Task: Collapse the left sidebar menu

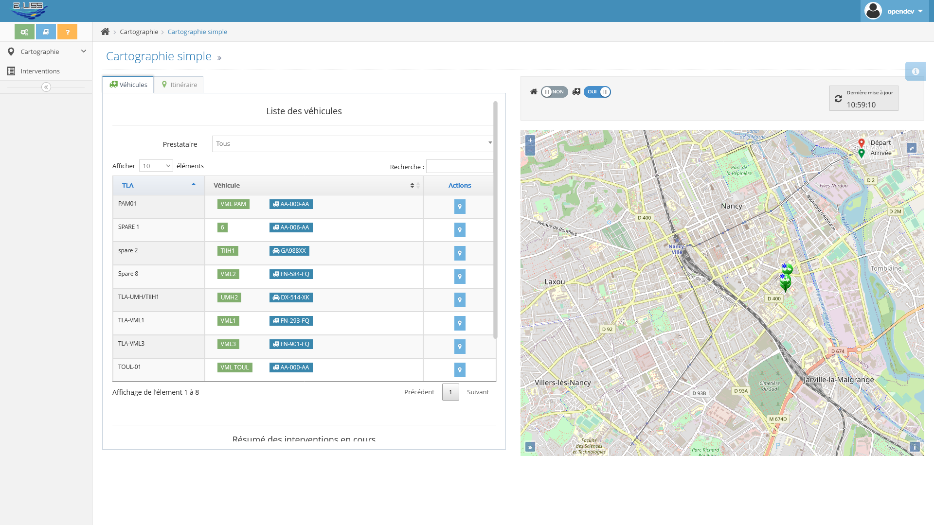Action: pos(46,87)
